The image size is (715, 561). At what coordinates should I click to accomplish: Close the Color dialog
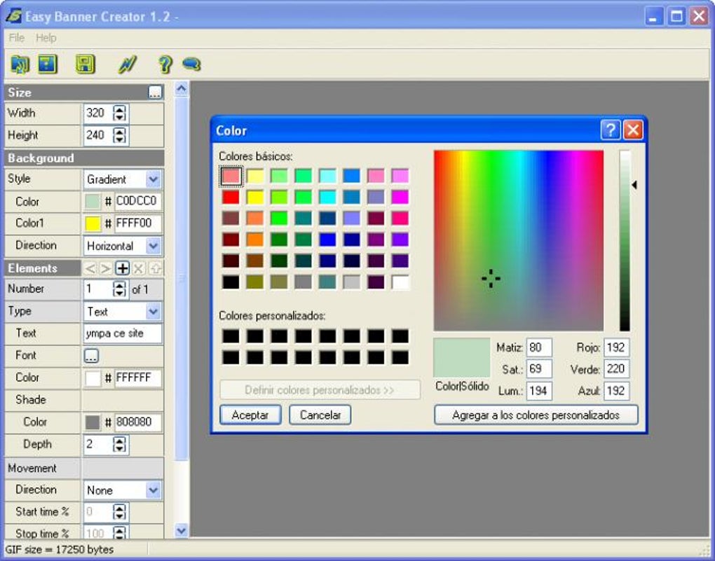point(633,130)
